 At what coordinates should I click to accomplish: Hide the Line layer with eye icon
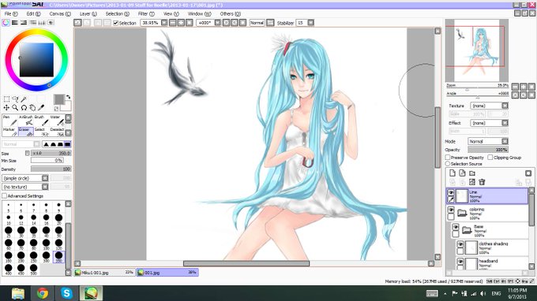point(451,193)
